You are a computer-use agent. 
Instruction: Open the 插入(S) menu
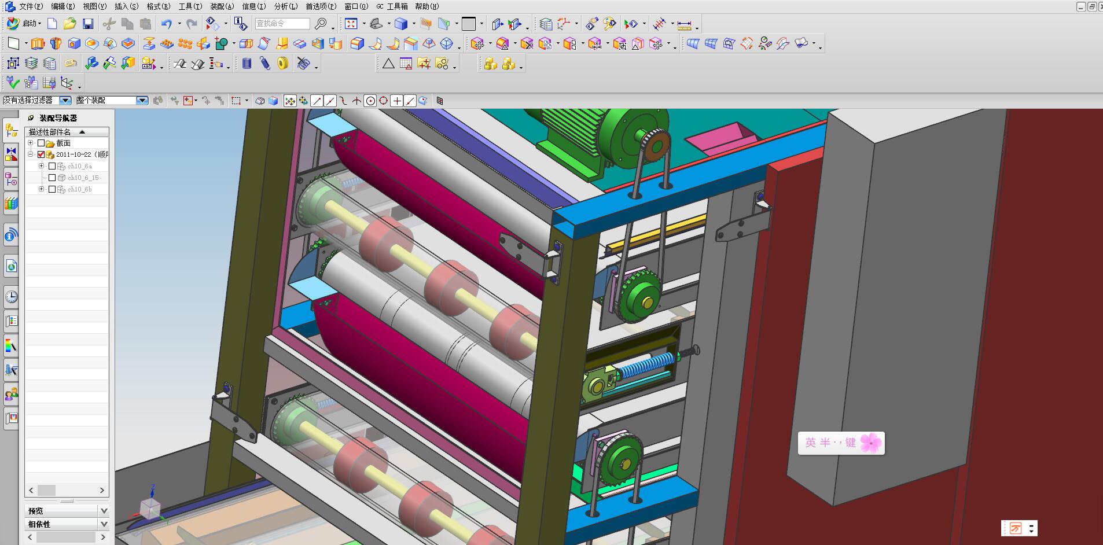coord(127,6)
